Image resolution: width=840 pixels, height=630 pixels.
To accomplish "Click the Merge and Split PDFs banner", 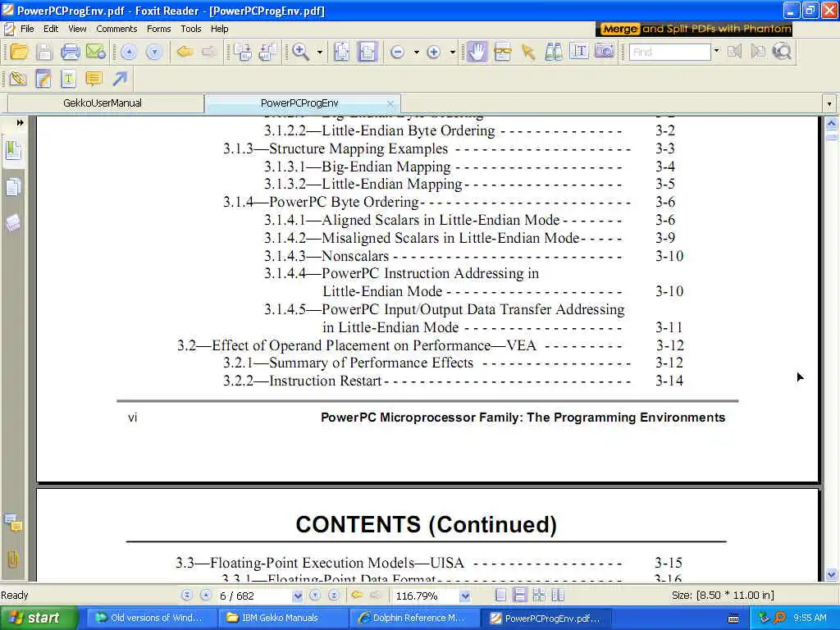I will pyautogui.click(x=694, y=29).
